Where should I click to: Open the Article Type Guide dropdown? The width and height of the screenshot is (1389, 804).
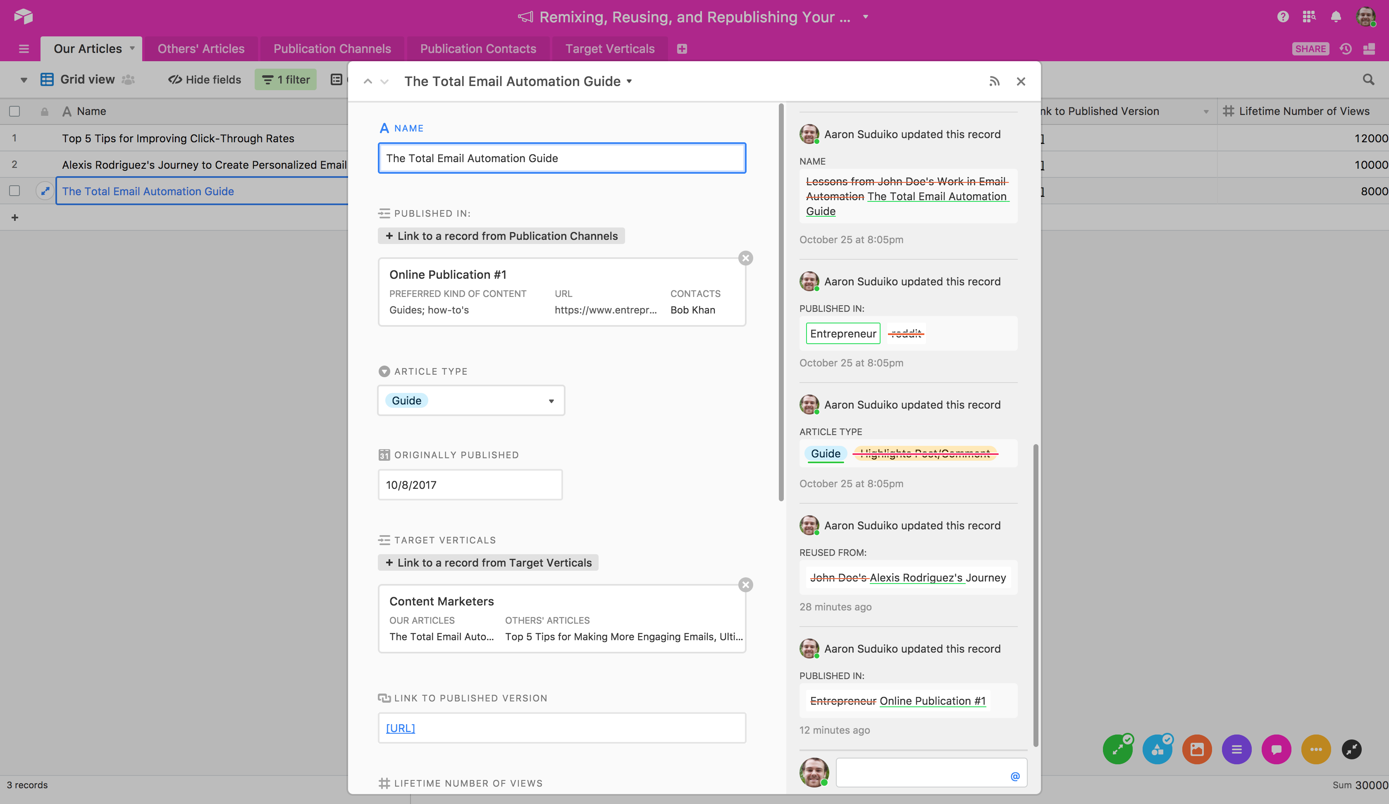(471, 400)
